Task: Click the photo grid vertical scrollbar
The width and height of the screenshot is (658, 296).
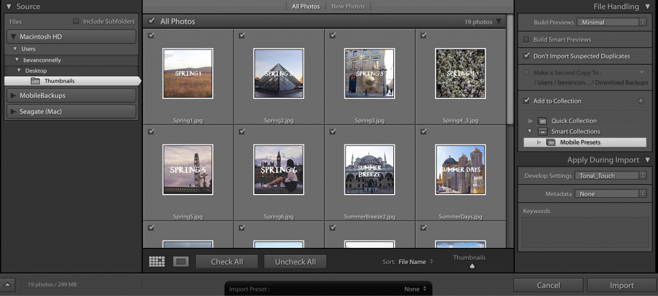Action: coord(510,69)
